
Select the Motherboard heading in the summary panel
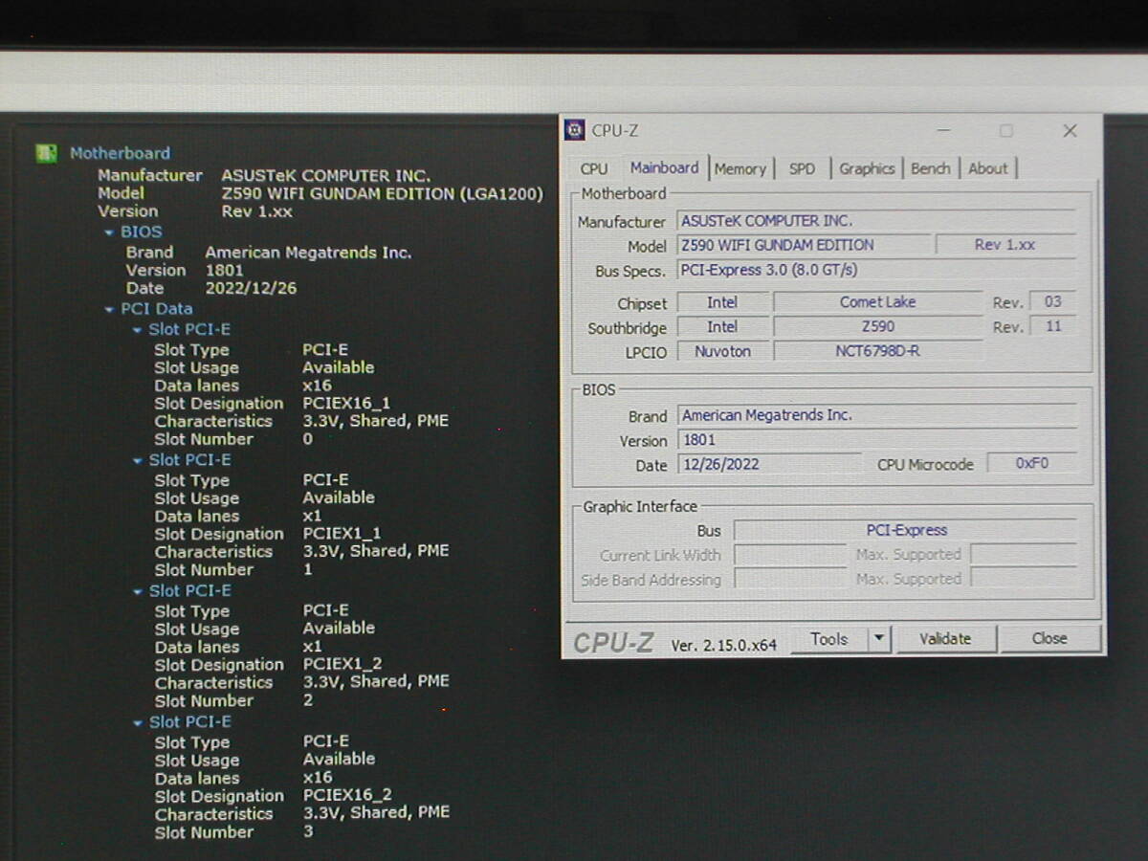120,153
